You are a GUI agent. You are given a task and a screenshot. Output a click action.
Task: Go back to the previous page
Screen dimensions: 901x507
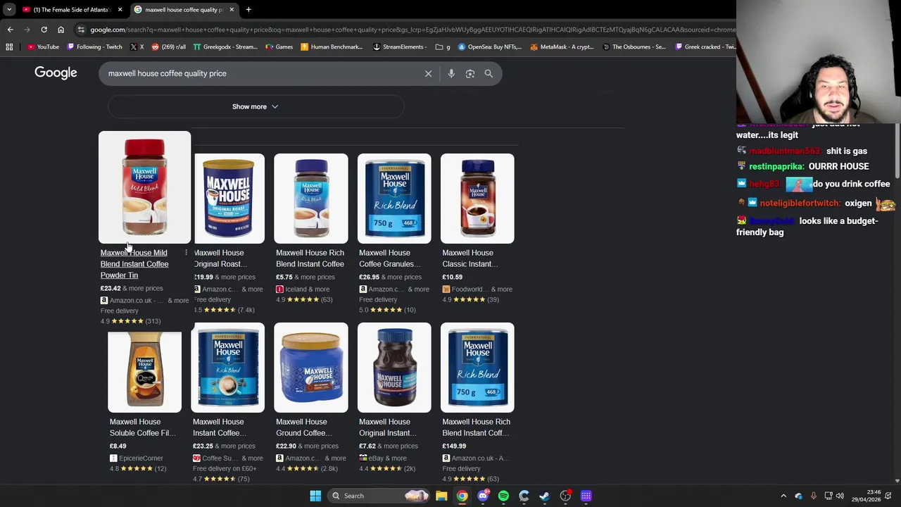click(x=10, y=30)
